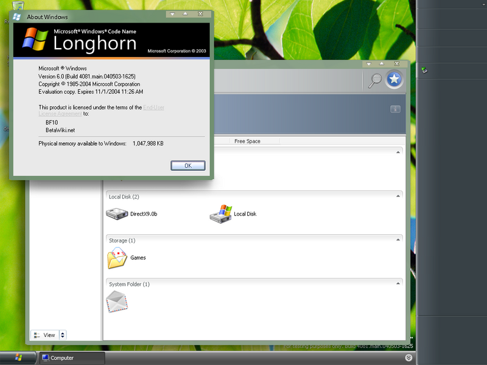Collapse the Storage (1) group
This screenshot has height=365, width=487.
click(x=398, y=240)
